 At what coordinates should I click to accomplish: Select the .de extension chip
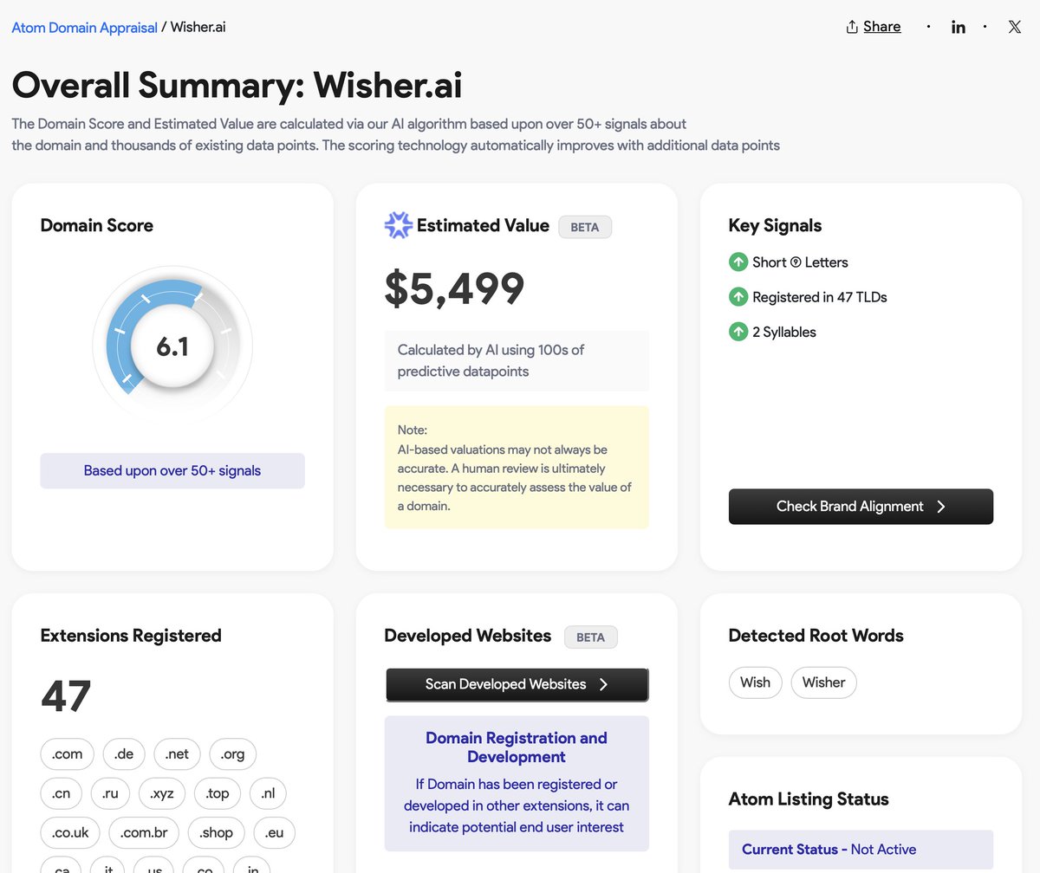(x=124, y=753)
